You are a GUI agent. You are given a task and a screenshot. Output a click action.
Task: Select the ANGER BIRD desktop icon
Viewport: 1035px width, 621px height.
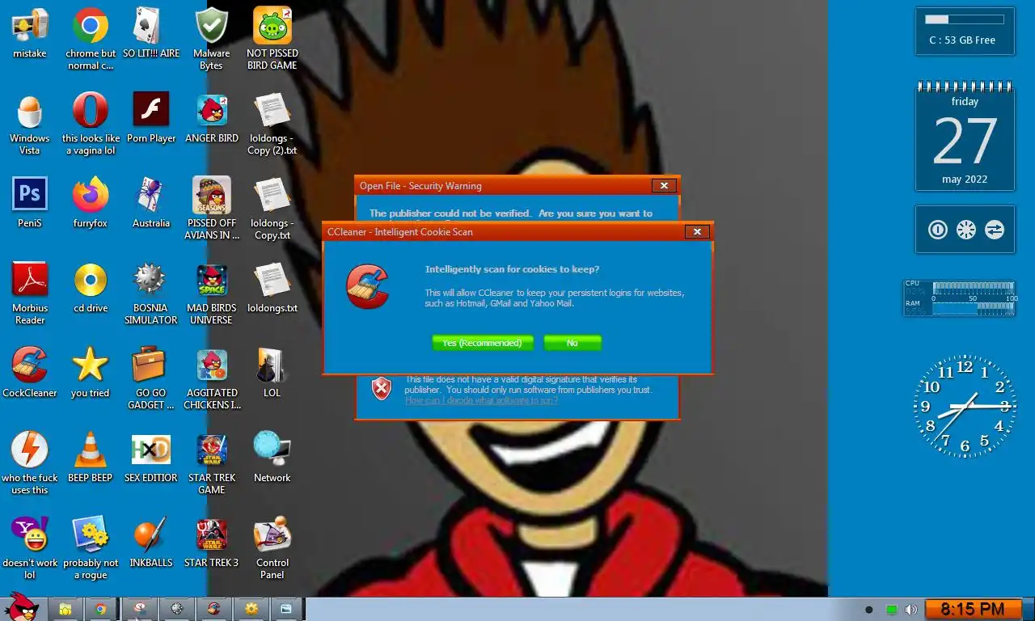(x=212, y=118)
